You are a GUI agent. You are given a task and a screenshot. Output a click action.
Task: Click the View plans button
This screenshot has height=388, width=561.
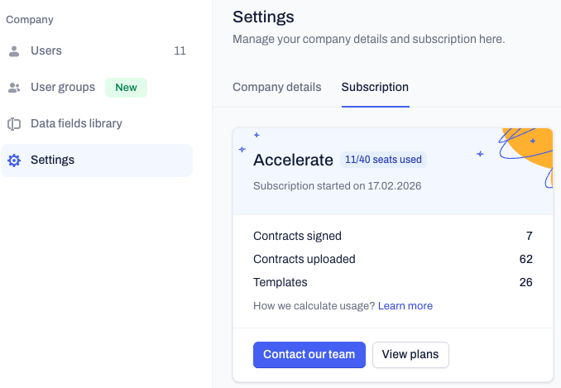[x=410, y=355]
